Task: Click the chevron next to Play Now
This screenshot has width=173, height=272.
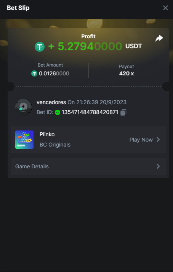Action: pos(158,140)
